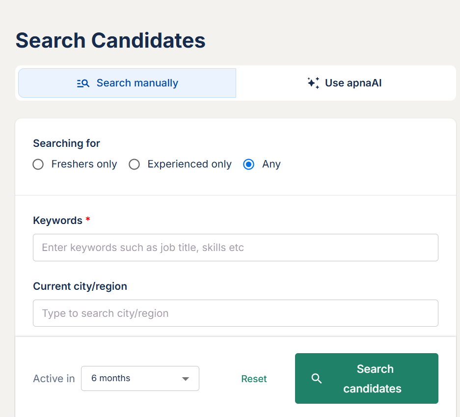Choose the Any radio option
Image resolution: width=460 pixels, height=417 pixels.
point(249,165)
